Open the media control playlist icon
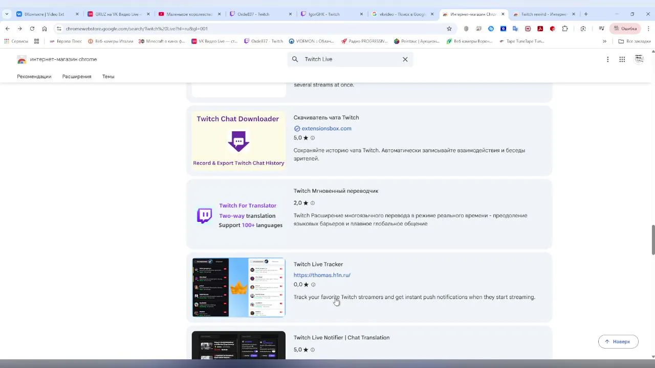Screen dimensions: 655x368 pos(601,29)
